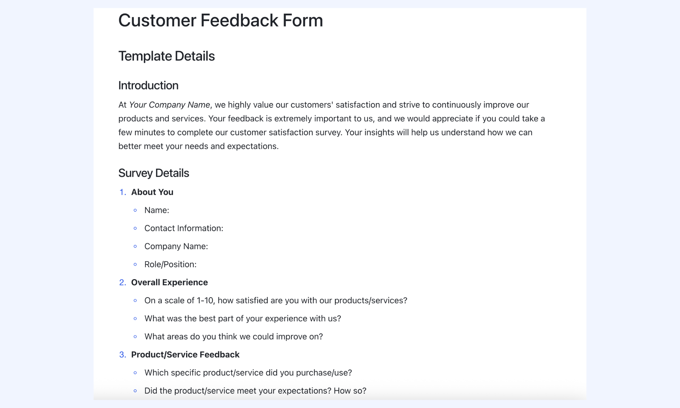680x408 pixels.
Task: Select the About You list item
Action: 152,192
